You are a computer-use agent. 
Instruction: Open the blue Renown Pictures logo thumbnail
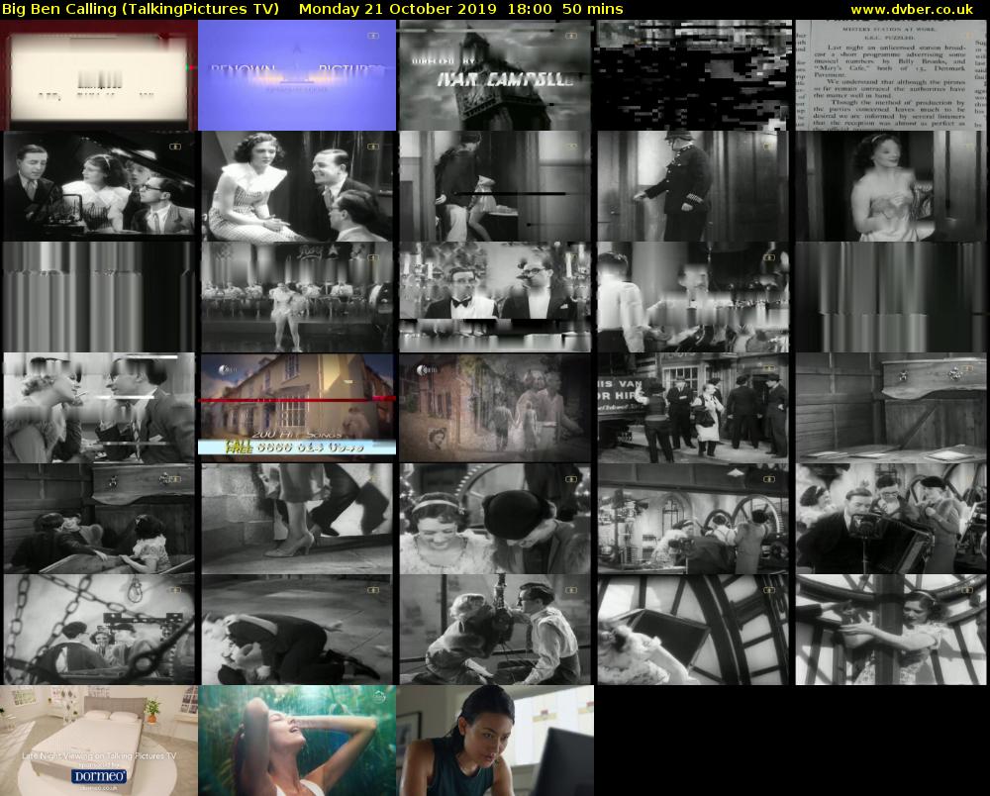point(297,75)
